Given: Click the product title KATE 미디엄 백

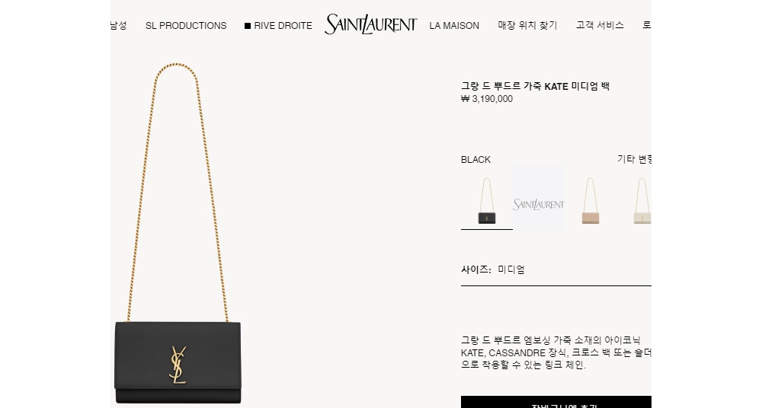Looking at the screenshot, I should pyautogui.click(x=535, y=87).
